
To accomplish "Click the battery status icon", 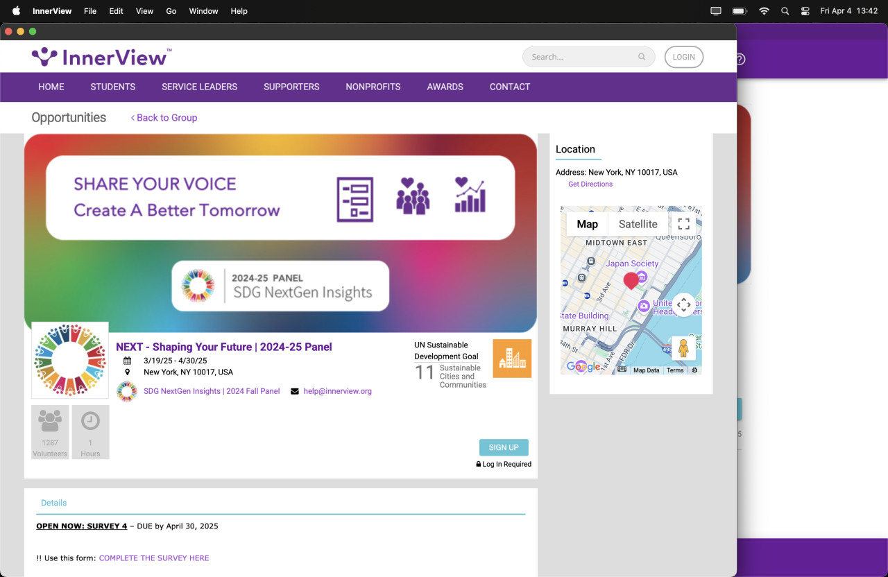I will tap(740, 11).
